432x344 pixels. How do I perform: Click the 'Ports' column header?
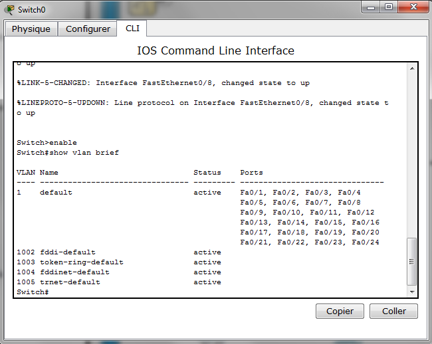pyautogui.click(x=251, y=173)
